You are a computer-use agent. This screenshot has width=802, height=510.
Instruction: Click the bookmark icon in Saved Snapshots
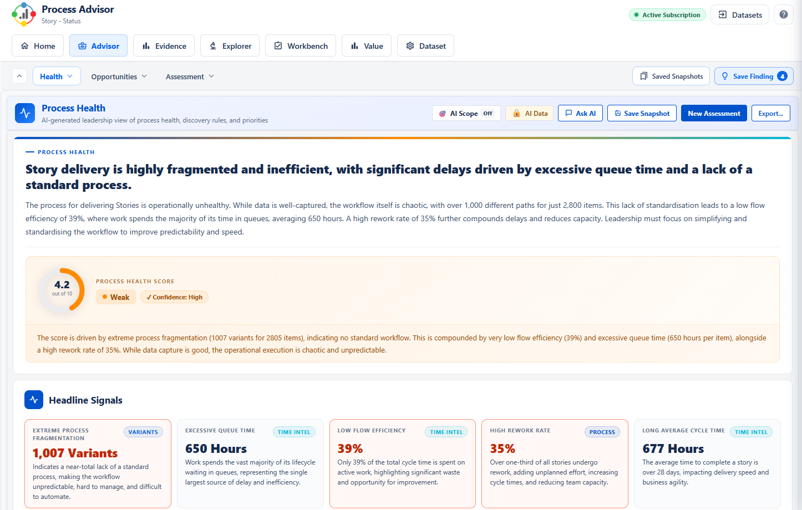643,76
